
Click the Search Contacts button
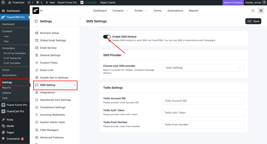(x=233, y=2)
